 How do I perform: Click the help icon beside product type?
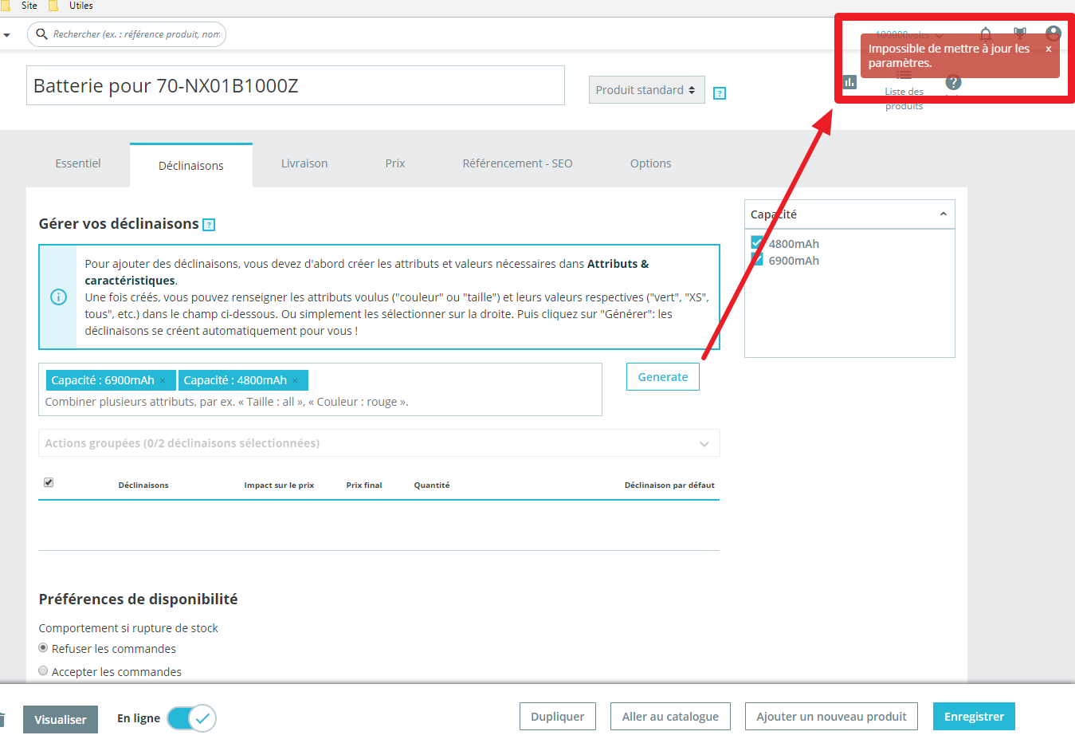click(720, 93)
